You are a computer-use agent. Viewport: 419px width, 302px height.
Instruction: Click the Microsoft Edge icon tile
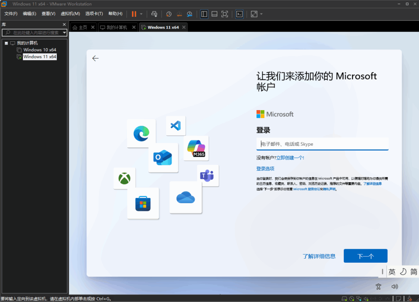[x=141, y=133]
